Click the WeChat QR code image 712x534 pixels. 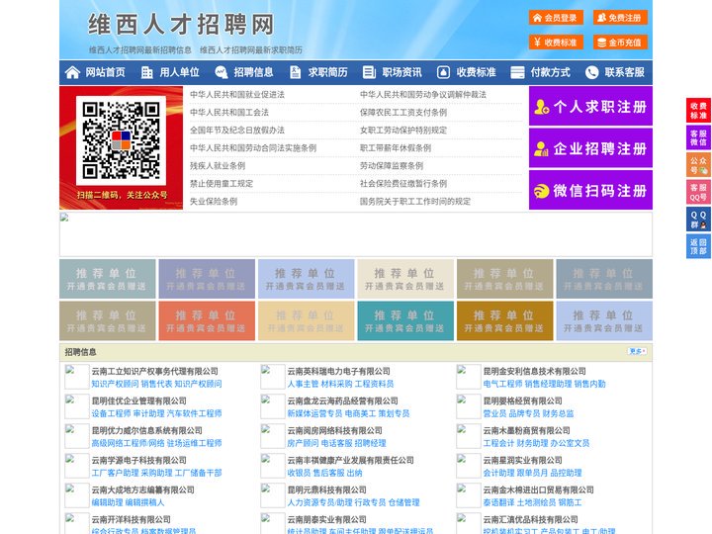[x=121, y=140]
